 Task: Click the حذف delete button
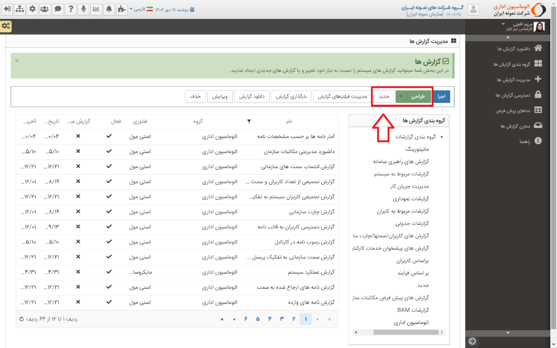[196, 96]
